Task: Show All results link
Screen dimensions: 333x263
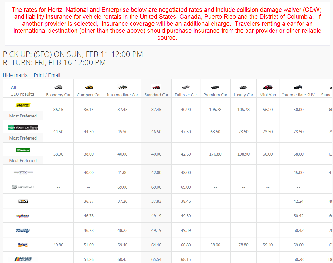Action: coord(13,88)
